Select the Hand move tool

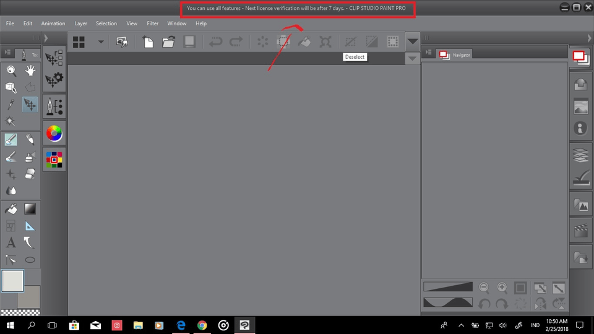point(30,71)
